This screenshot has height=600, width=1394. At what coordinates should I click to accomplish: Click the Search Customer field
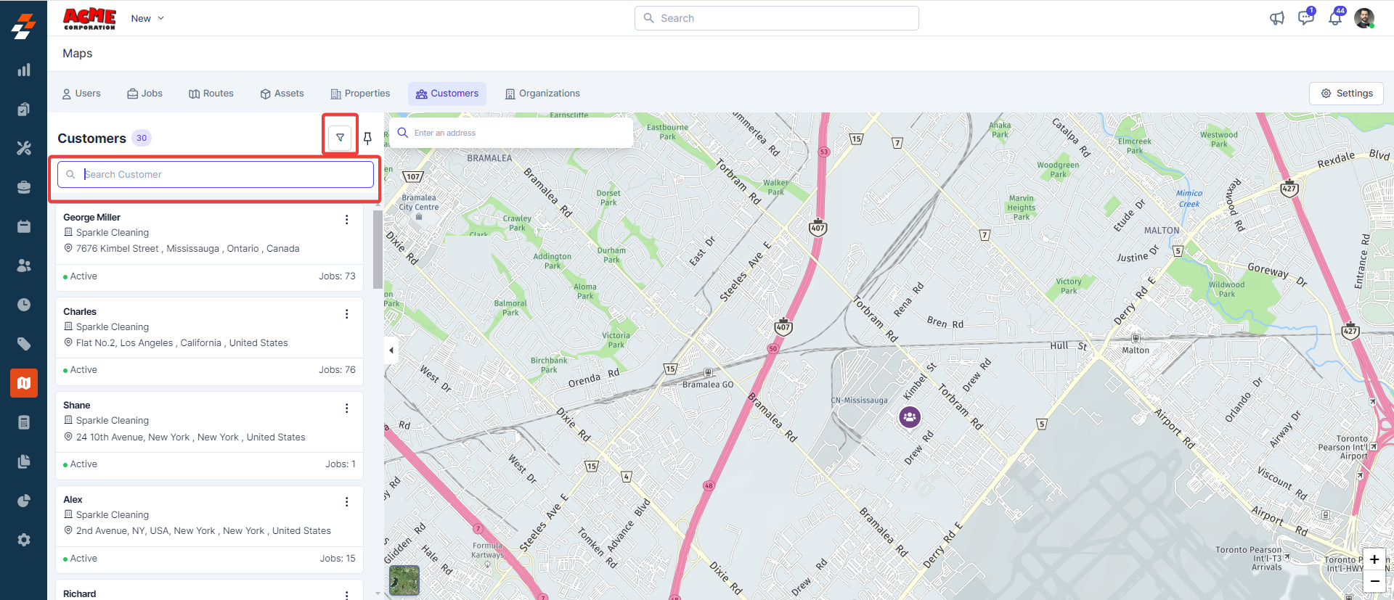pos(216,174)
